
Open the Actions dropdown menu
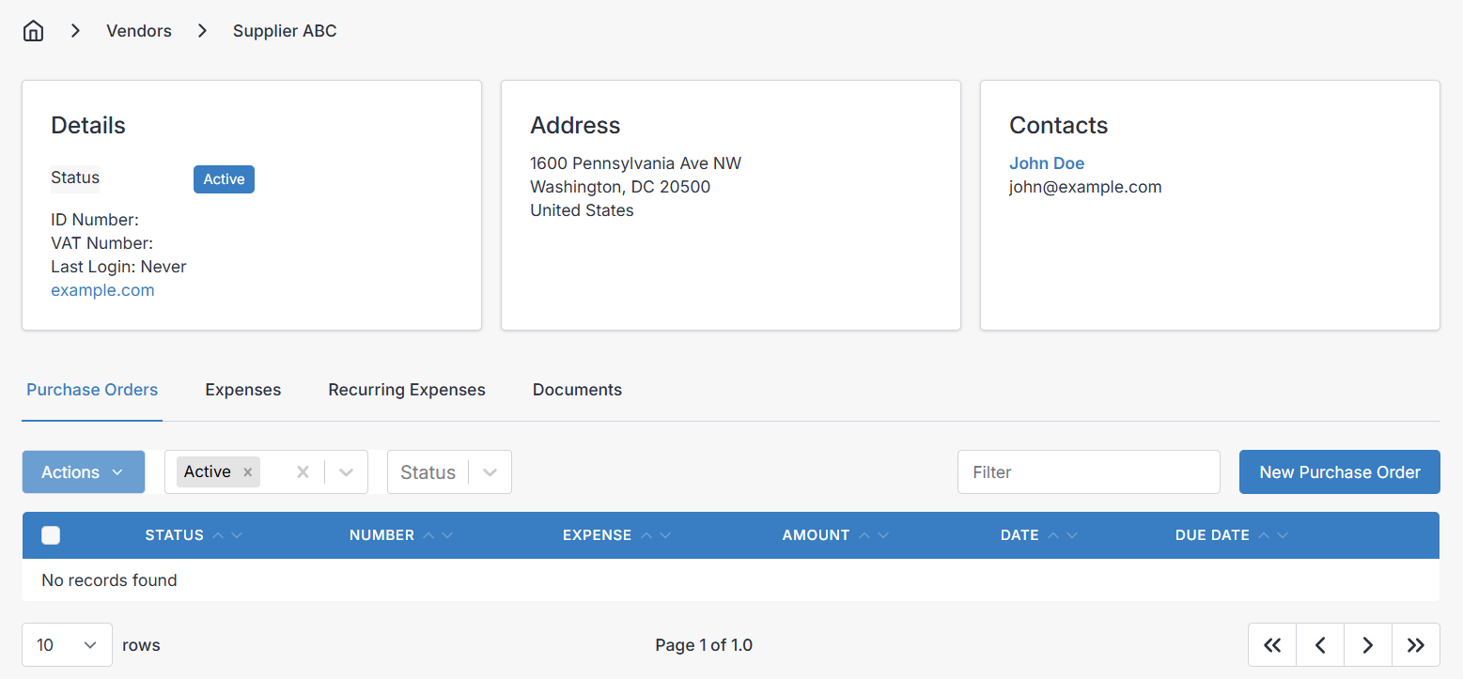point(83,471)
